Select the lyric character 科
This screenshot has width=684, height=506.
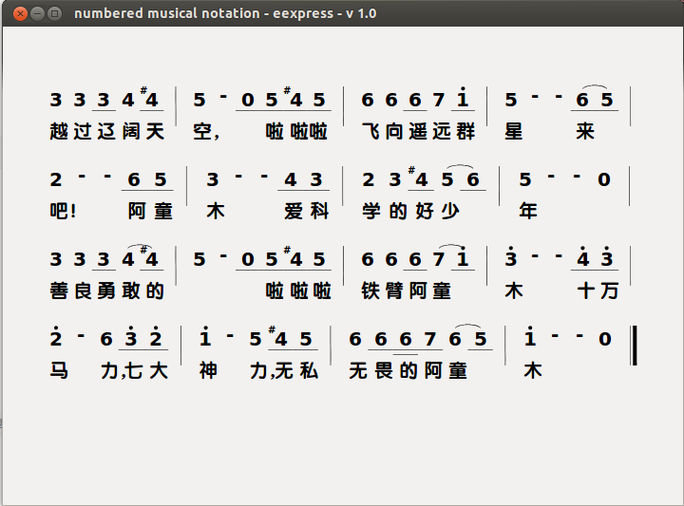click(x=320, y=211)
